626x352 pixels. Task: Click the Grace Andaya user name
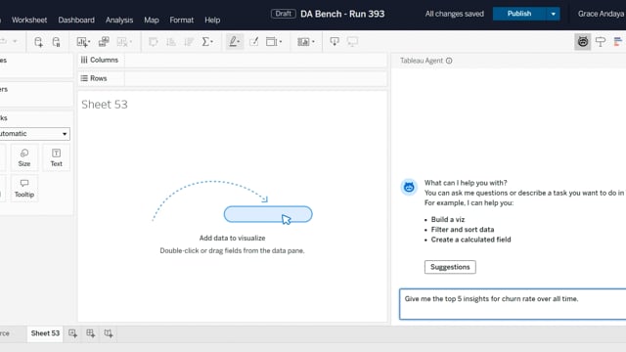(x=601, y=14)
